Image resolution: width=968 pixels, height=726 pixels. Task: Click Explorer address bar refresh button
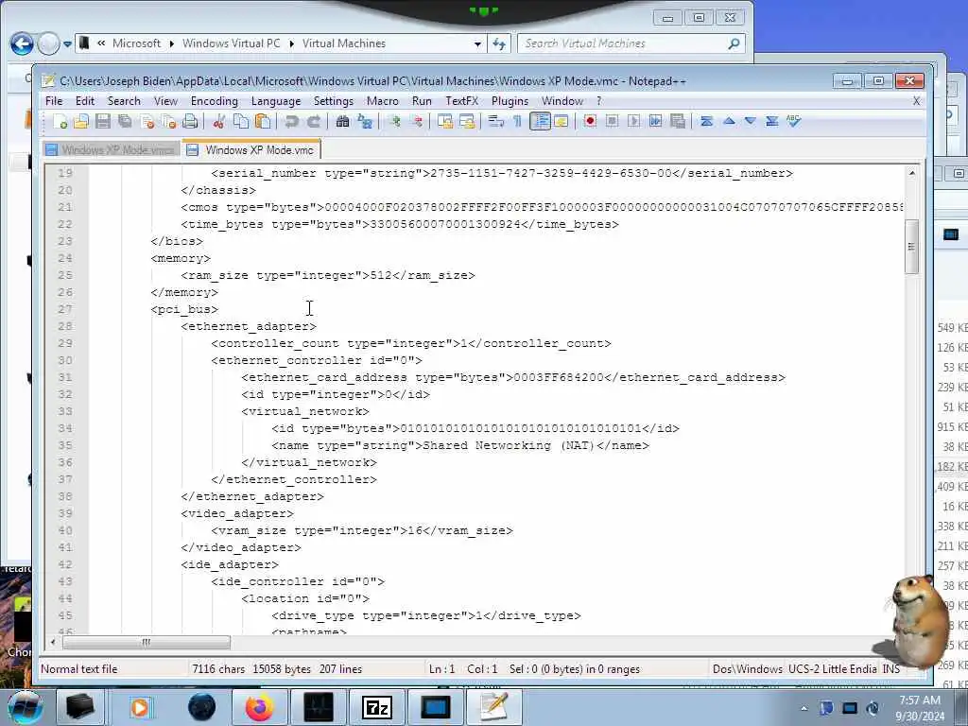499,43
